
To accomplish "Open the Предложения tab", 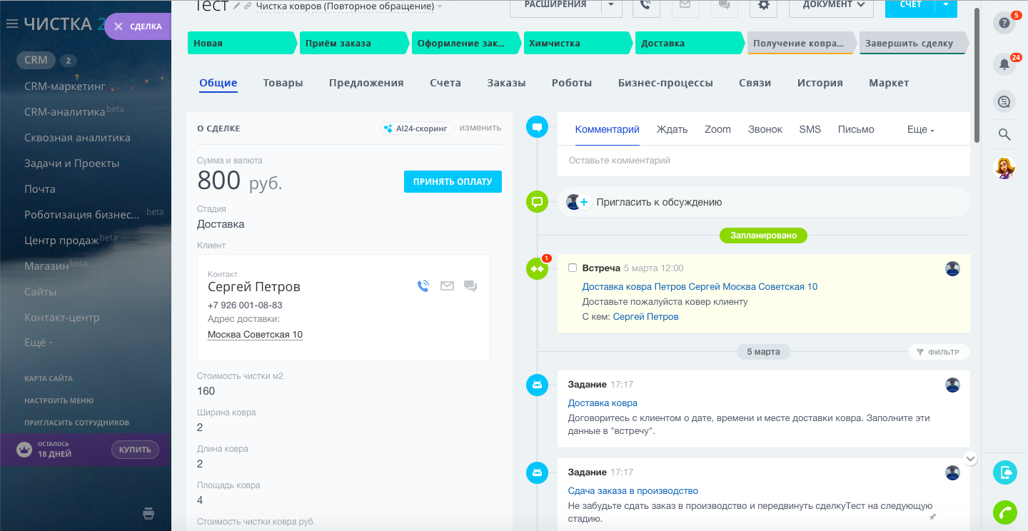I will [366, 83].
